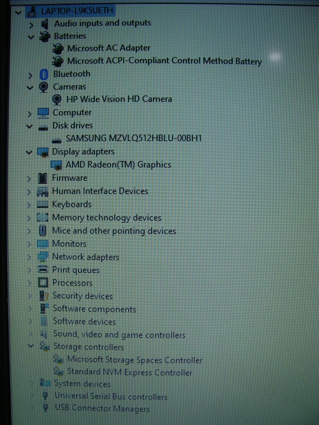Select the SAMSUNG MZVLQ512HBLU-00BH1 disk
Image resolution: width=319 pixels, height=425 pixels.
[134, 138]
